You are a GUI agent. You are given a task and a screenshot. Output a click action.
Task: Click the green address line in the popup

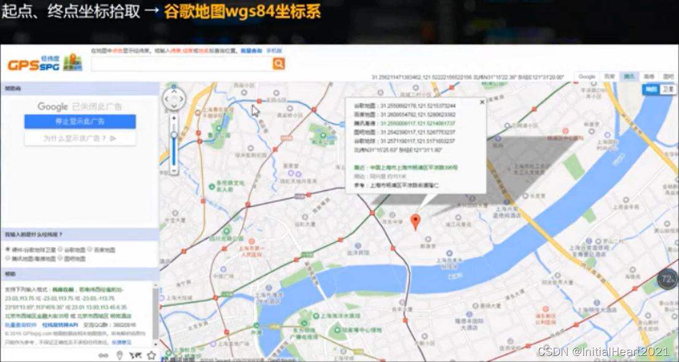[406, 168]
